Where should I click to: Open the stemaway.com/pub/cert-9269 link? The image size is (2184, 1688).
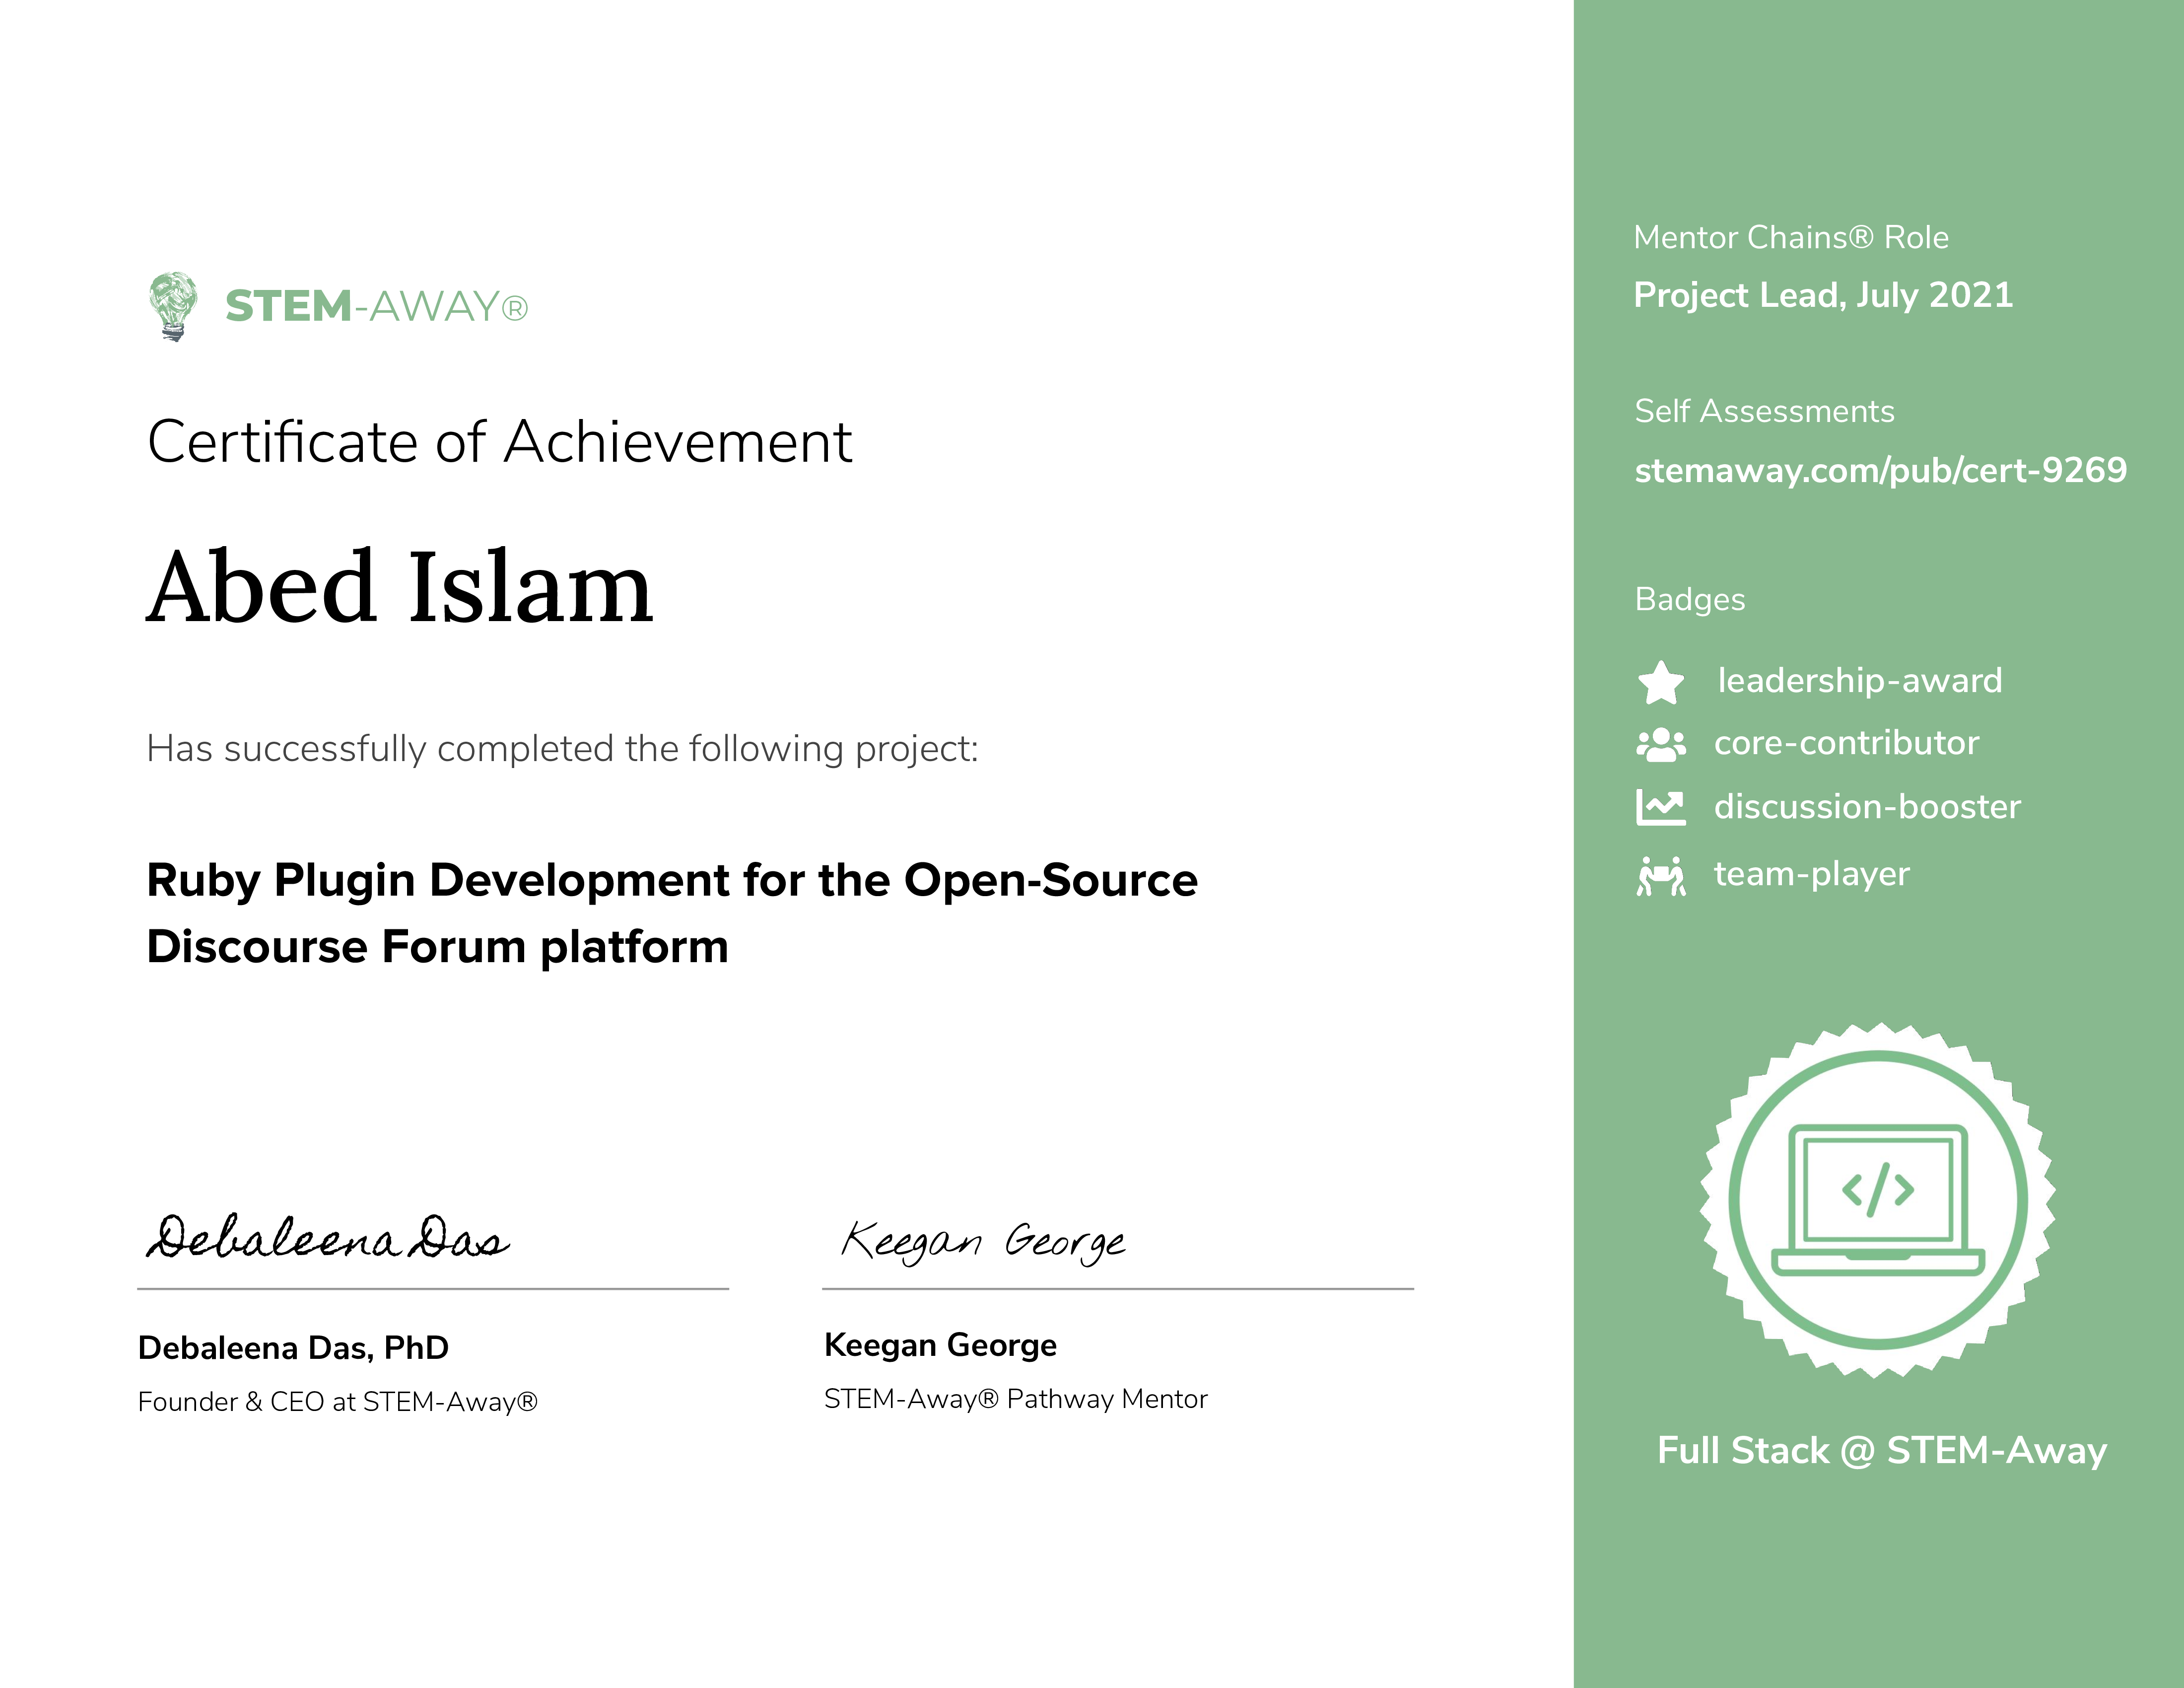1880,470
